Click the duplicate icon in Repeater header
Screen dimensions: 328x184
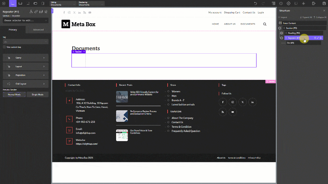pos(41,12)
